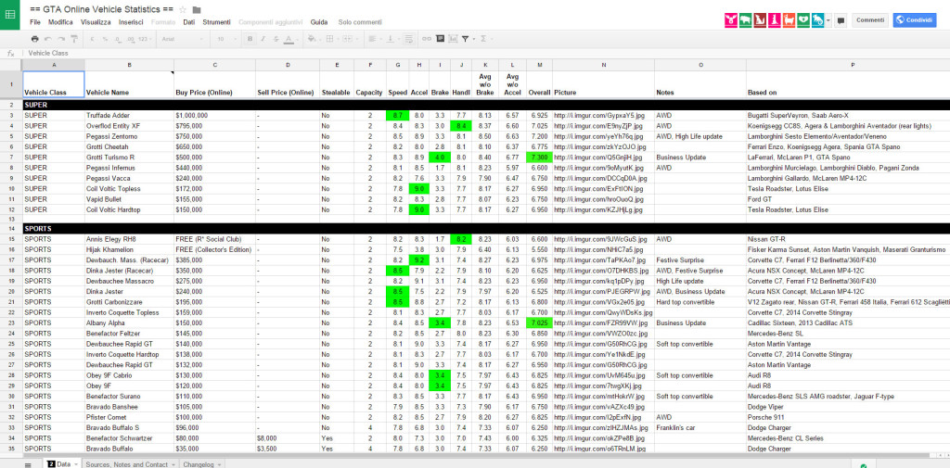
Task: Click the pink ferret viewer avatar
Action: click(775, 20)
